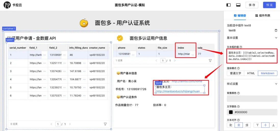
Task: Click the 保存 button
Action: [x=252, y=5]
